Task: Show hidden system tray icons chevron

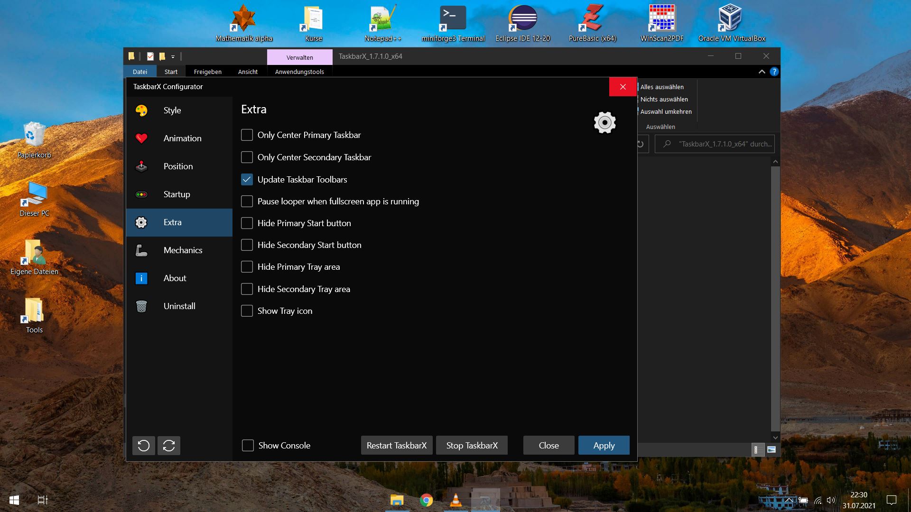Action: pos(788,500)
